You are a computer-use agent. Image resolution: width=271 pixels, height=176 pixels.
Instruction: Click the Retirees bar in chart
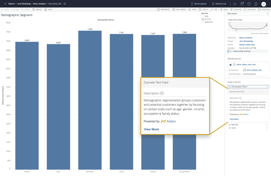coord(90,100)
